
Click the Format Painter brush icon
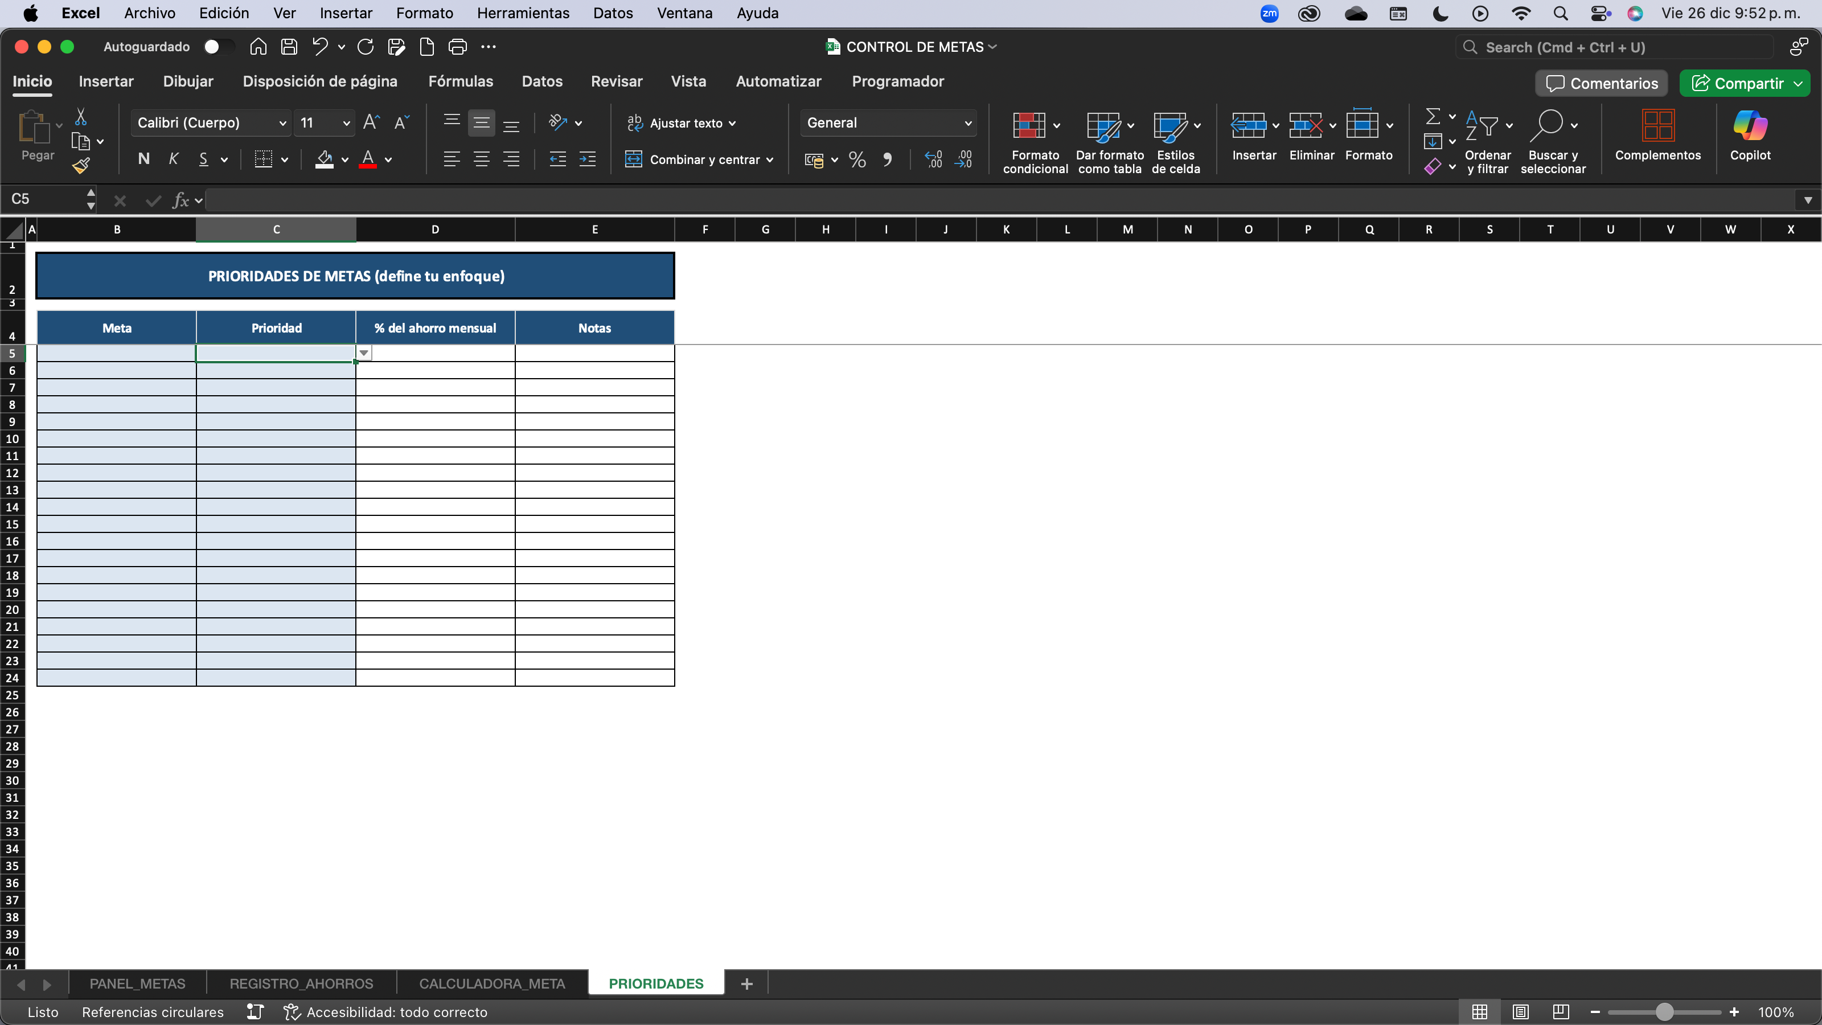[x=81, y=166]
